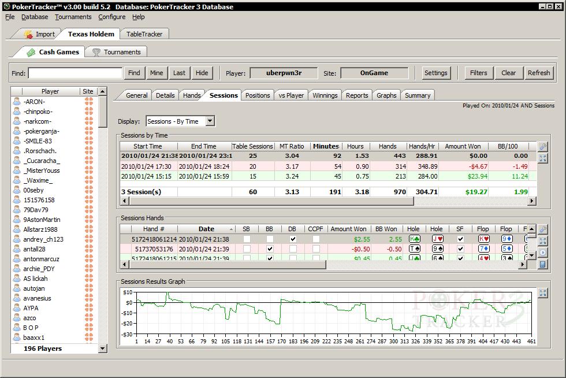Click player icon next to Allstarz1988

pos(17,229)
